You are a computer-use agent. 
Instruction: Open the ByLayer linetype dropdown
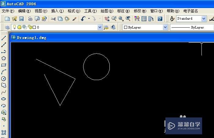192,27
